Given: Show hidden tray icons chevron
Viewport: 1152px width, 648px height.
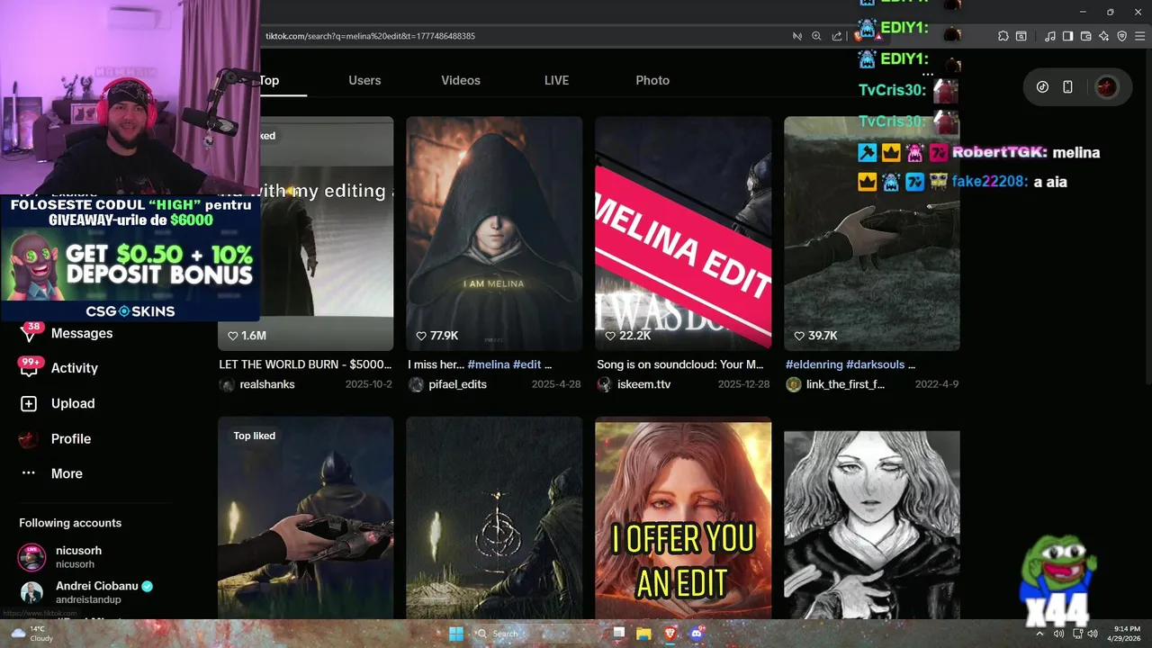Looking at the screenshot, I should 1039,634.
